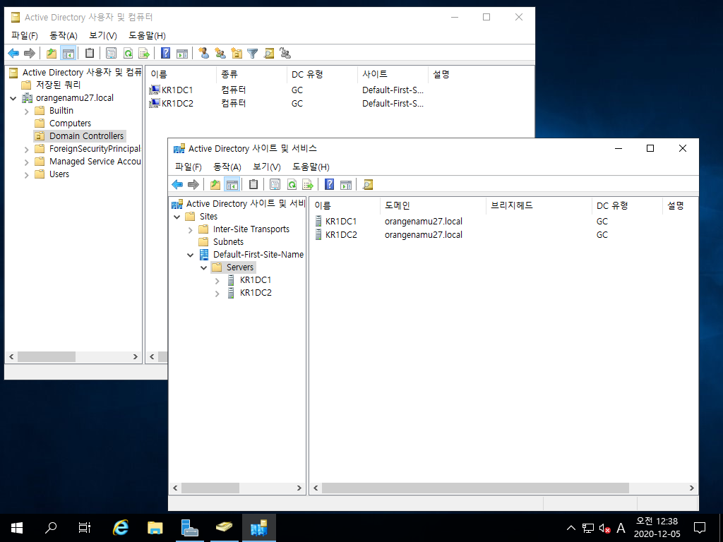The height and width of the screenshot is (542, 723).
Task: Open 보기(V) menu in Users and Computers
Action: tap(103, 35)
